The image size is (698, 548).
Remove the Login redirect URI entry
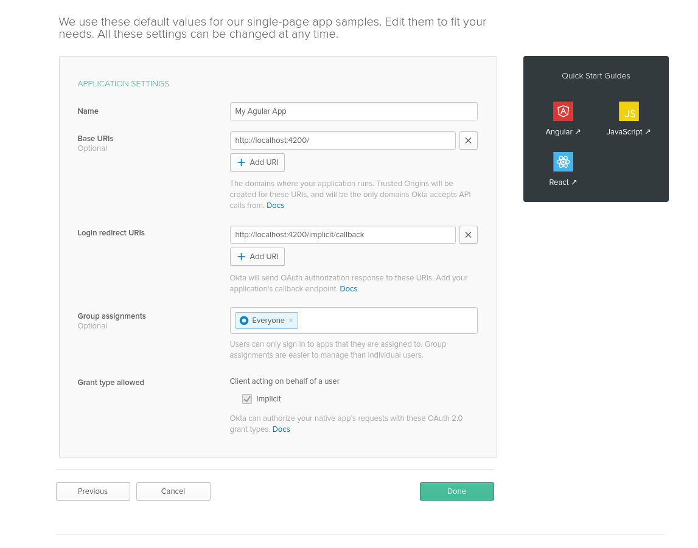point(468,235)
